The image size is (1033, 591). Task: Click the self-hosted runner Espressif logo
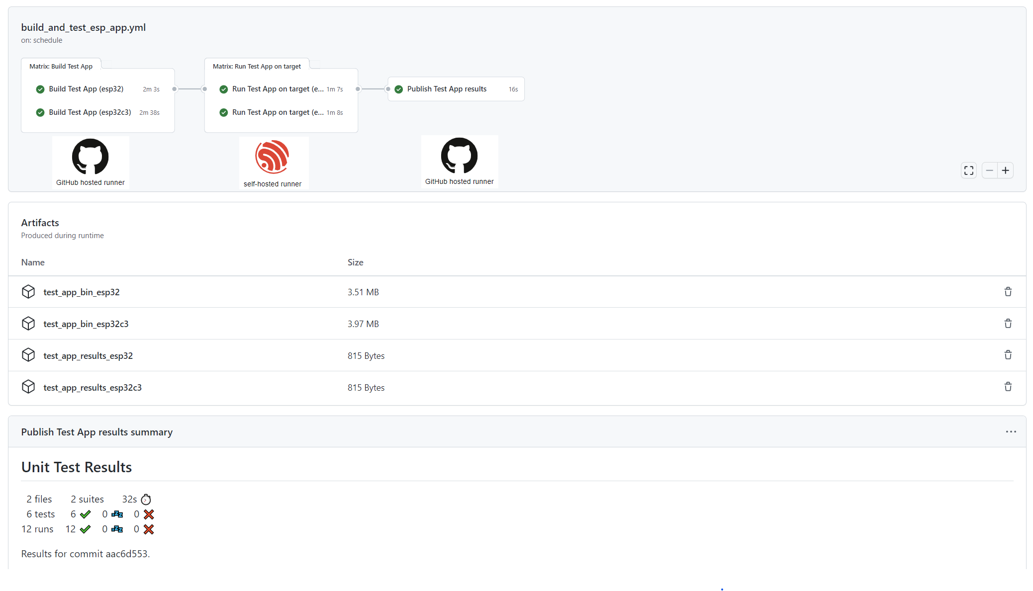point(272,157)
